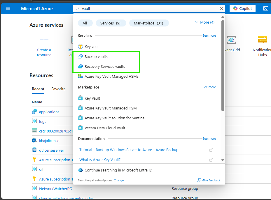Open Cloud Shell terminal icon

click(x=266, y=8)
